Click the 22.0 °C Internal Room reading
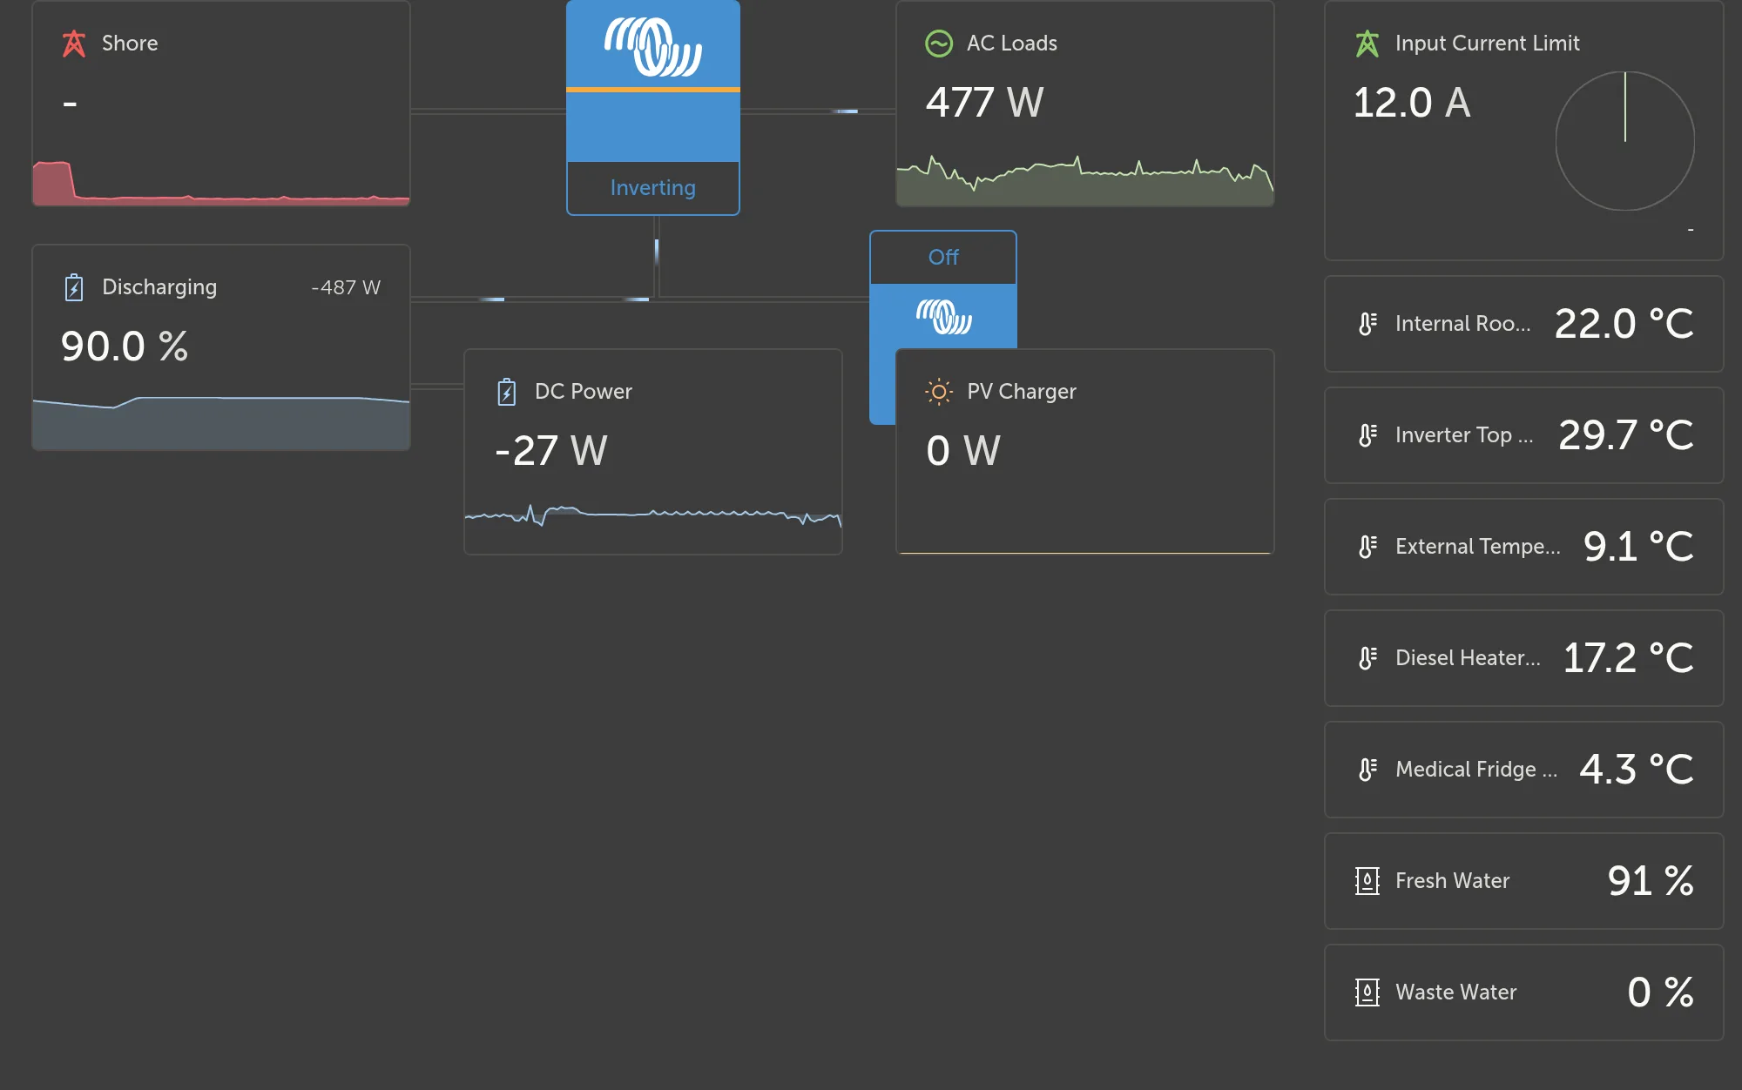Screen dimensions: 1742x1090 pyautogui.click(x=1624, y=324)
